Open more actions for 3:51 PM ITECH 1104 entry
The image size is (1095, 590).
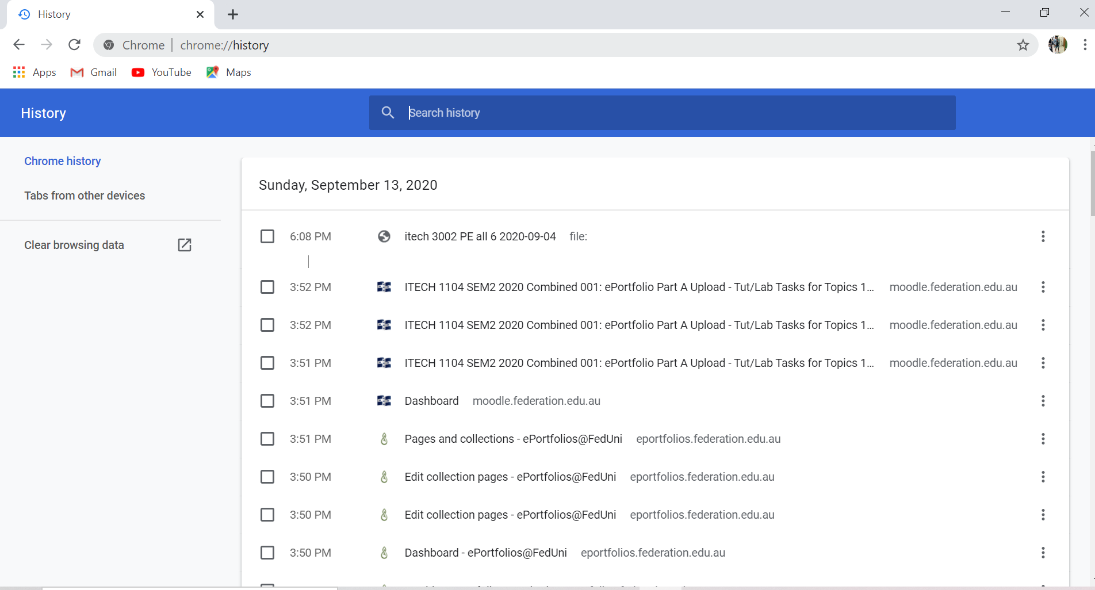(1043, 363)
